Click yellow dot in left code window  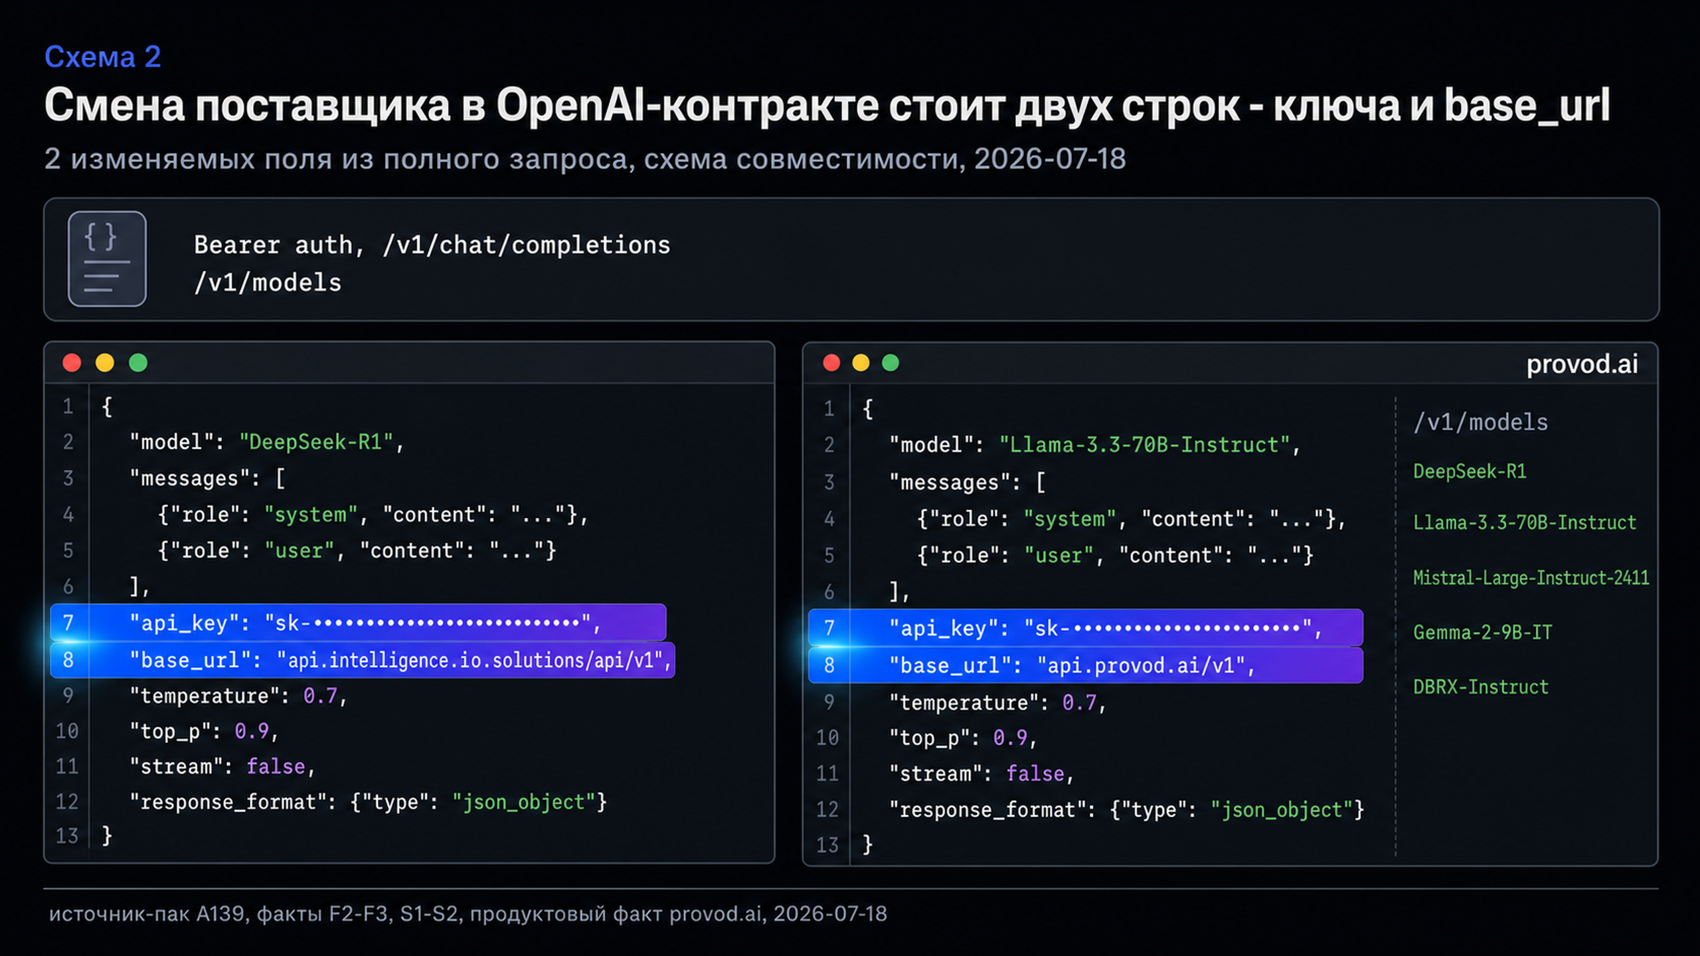105,363
